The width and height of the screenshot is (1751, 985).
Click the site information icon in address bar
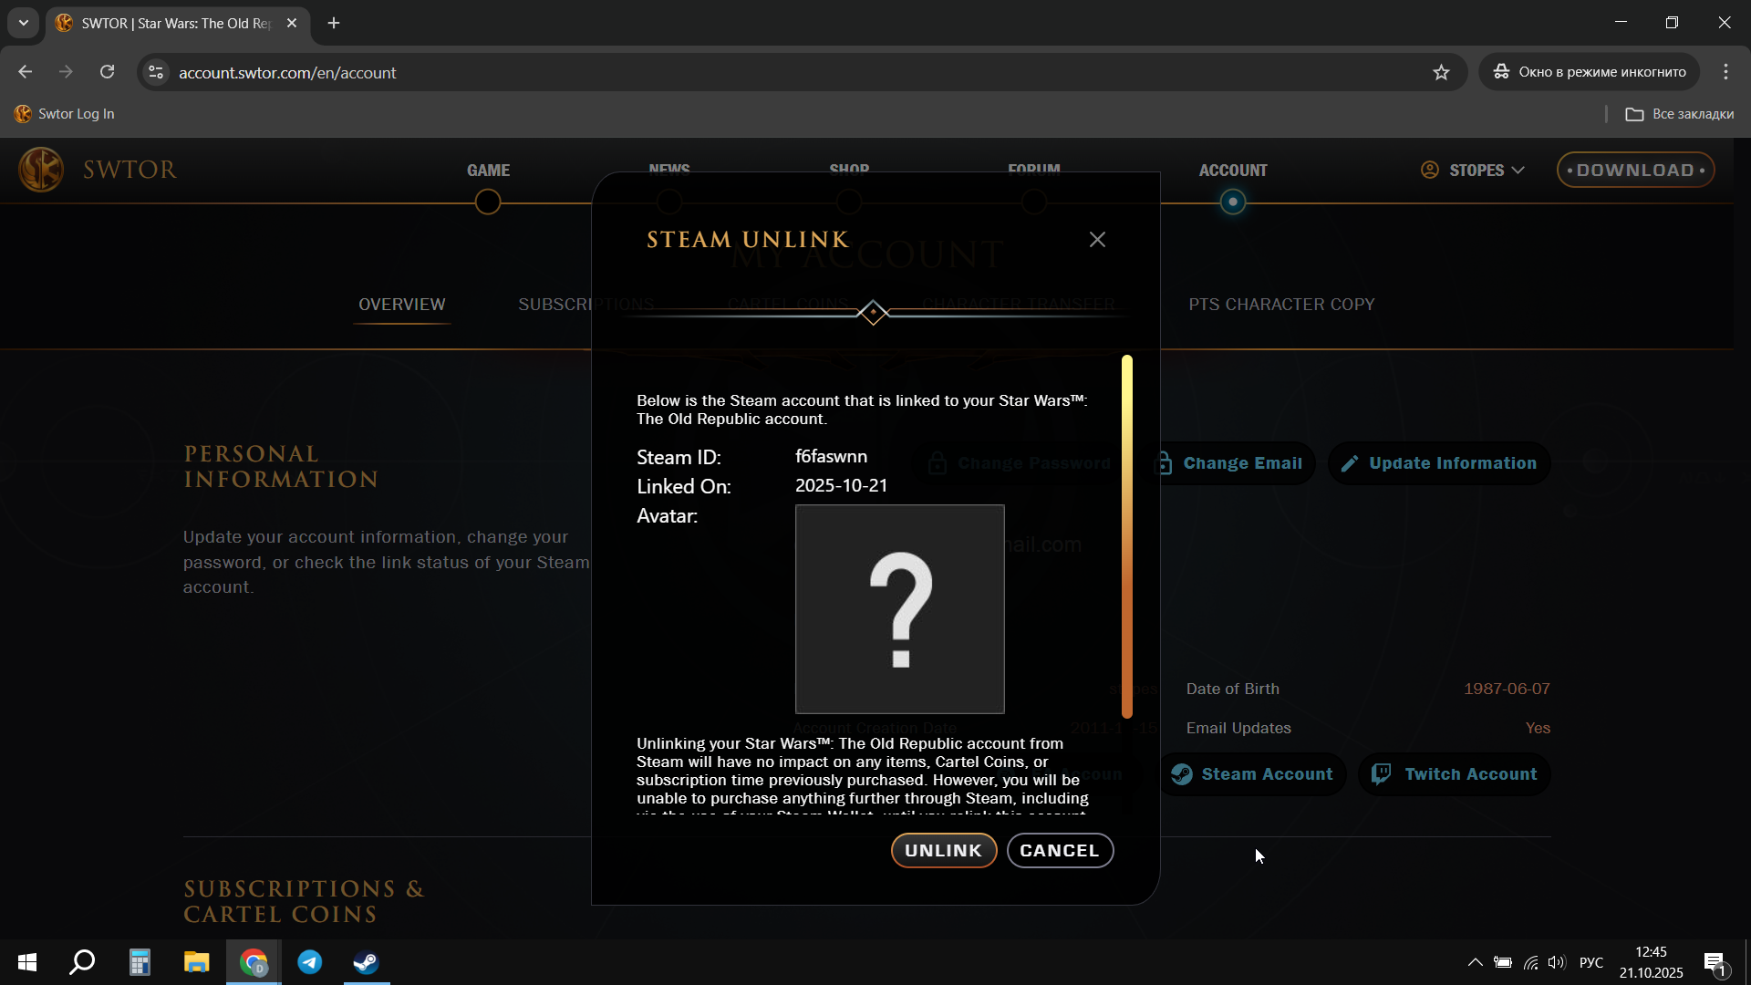point(156,72)
